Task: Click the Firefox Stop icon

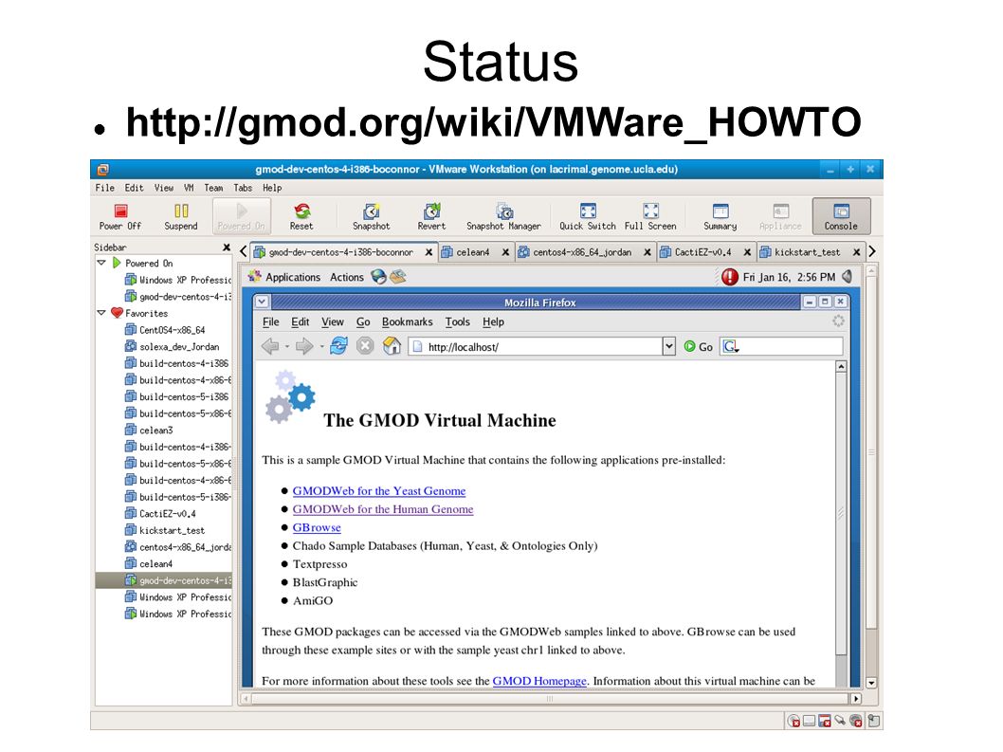Action: click(x=365, y=346)
